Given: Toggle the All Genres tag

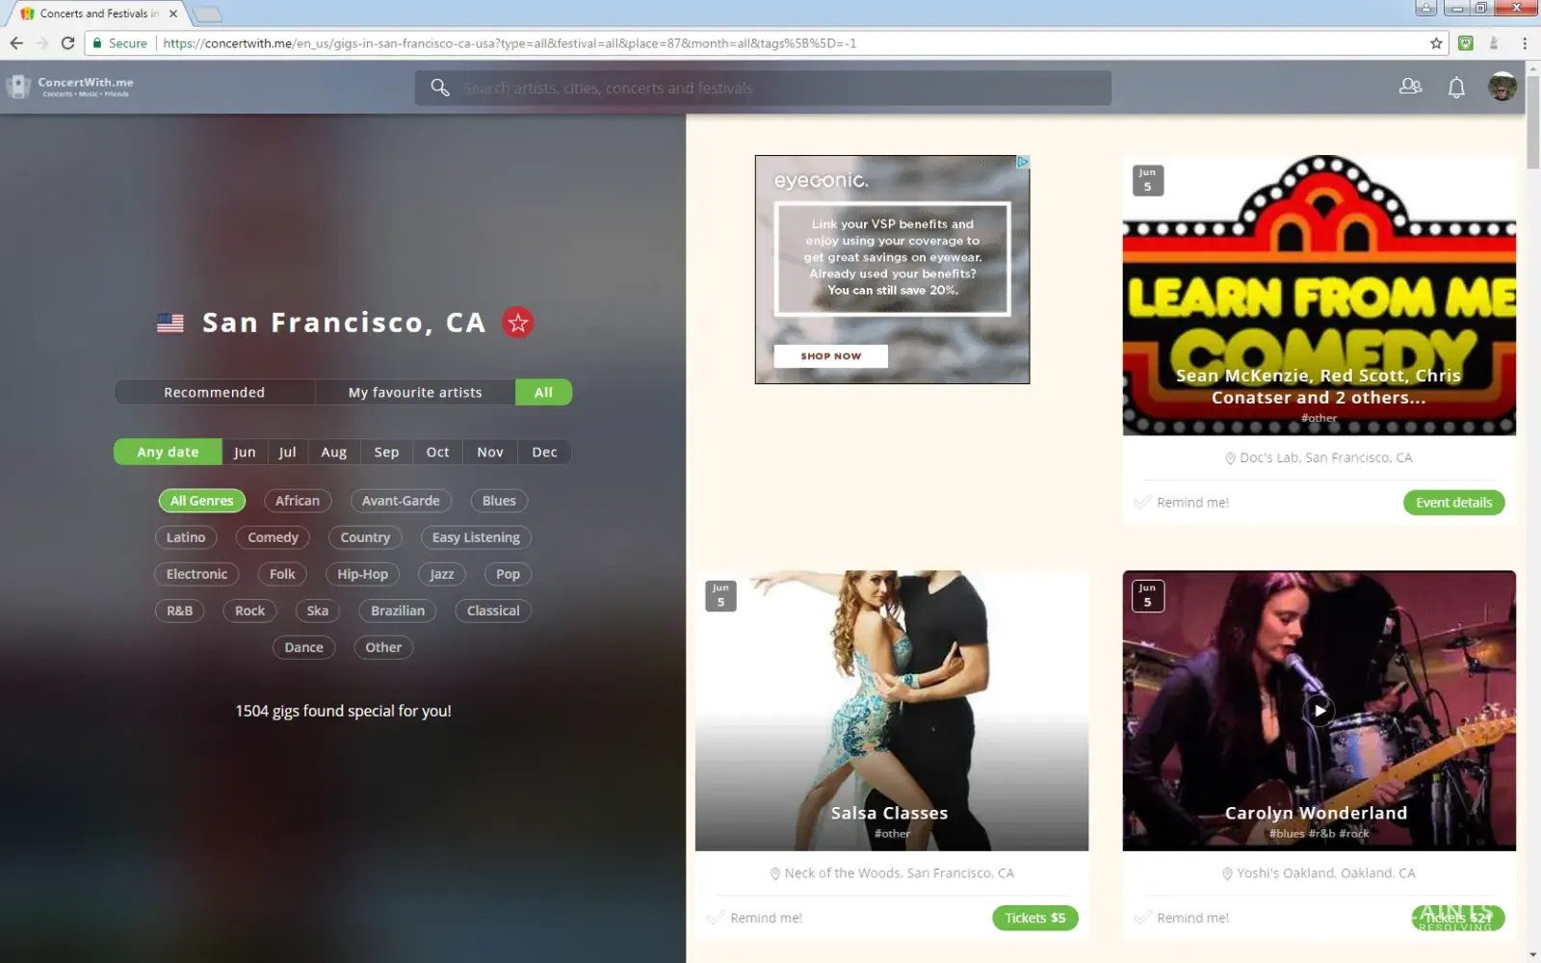Looking at the screenshot, I should (201, 501).
